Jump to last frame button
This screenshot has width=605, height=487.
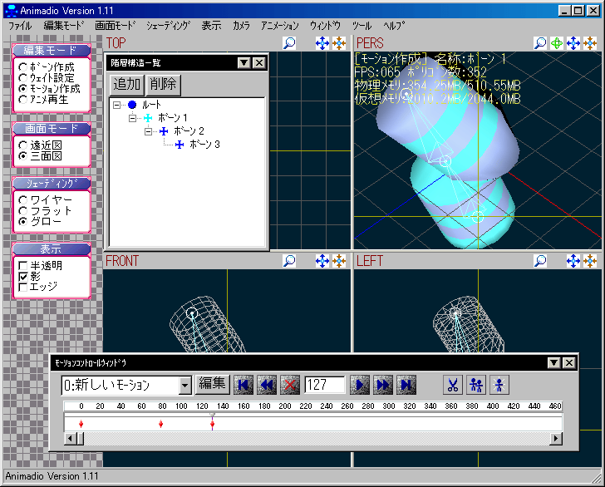coord(406,385)
